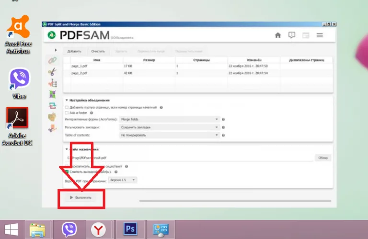Viewport: 368px width, 239px height.
Task: Click the Обзор browse button
Action: 322,158
